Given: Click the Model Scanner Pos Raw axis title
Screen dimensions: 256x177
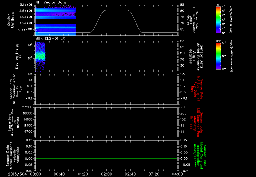Looking at the screenshot, I should pos(14,122).
